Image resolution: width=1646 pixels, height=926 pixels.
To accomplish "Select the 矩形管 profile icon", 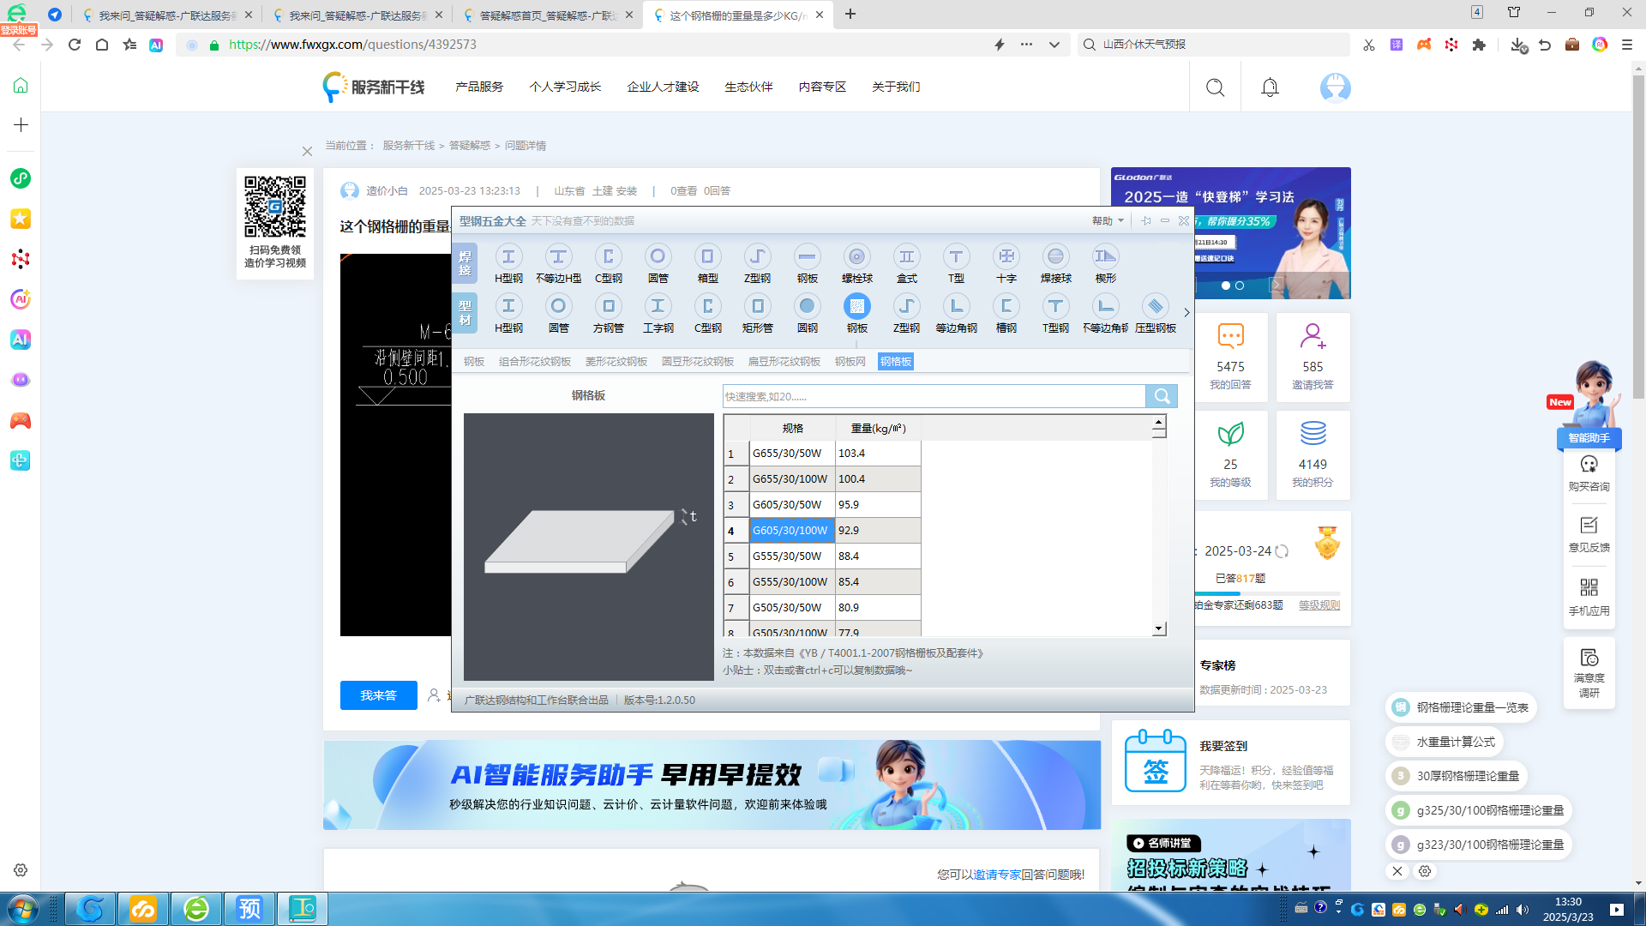I will pos(757,314).
